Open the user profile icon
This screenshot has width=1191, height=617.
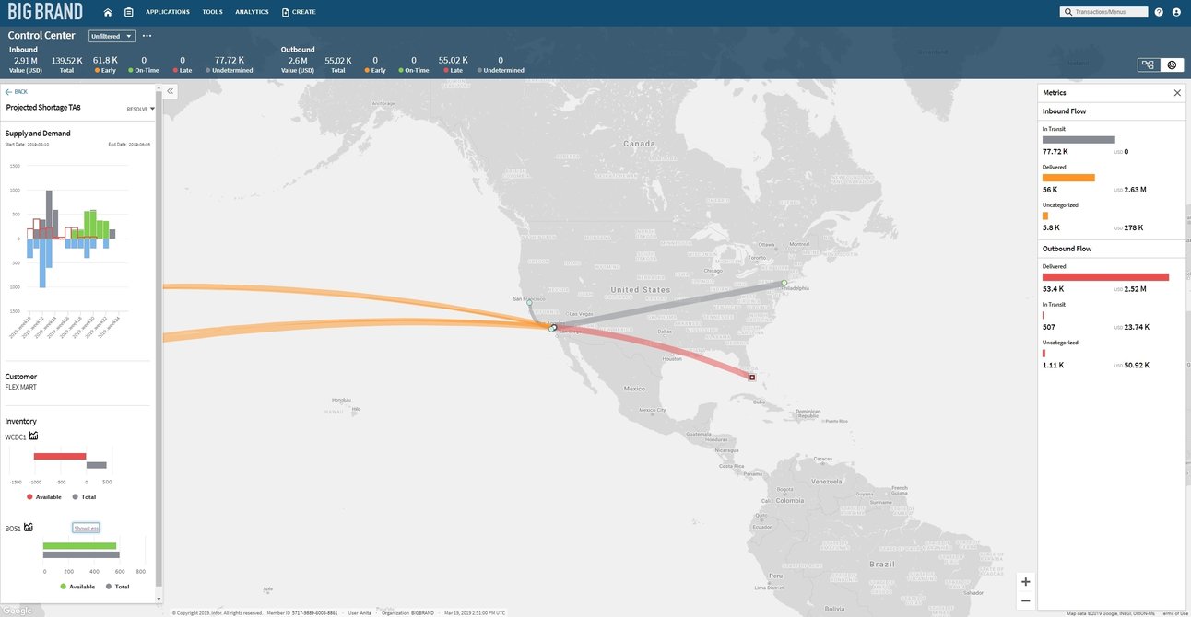click(x=1176, y=12)
